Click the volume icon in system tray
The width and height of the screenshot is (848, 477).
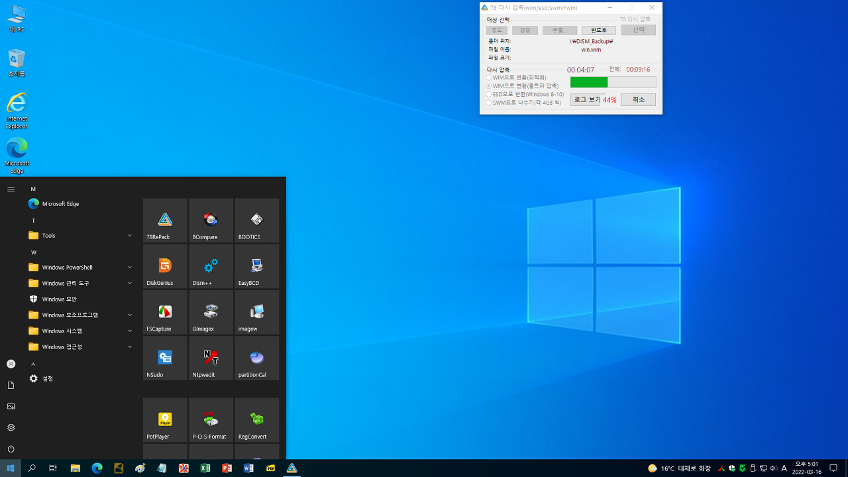tap(774, 468)
